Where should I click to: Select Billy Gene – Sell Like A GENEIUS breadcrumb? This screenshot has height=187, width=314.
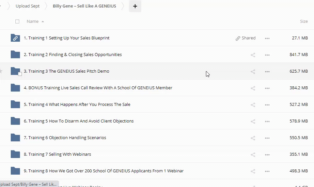tap(84, 6)
